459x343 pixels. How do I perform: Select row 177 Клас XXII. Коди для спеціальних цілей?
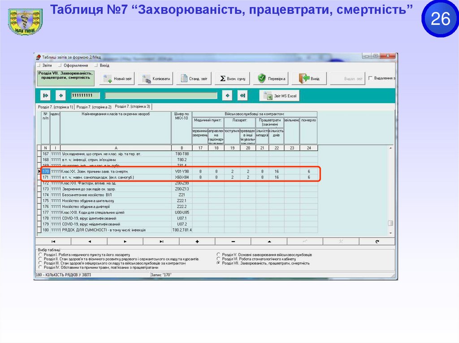[178, 212]
